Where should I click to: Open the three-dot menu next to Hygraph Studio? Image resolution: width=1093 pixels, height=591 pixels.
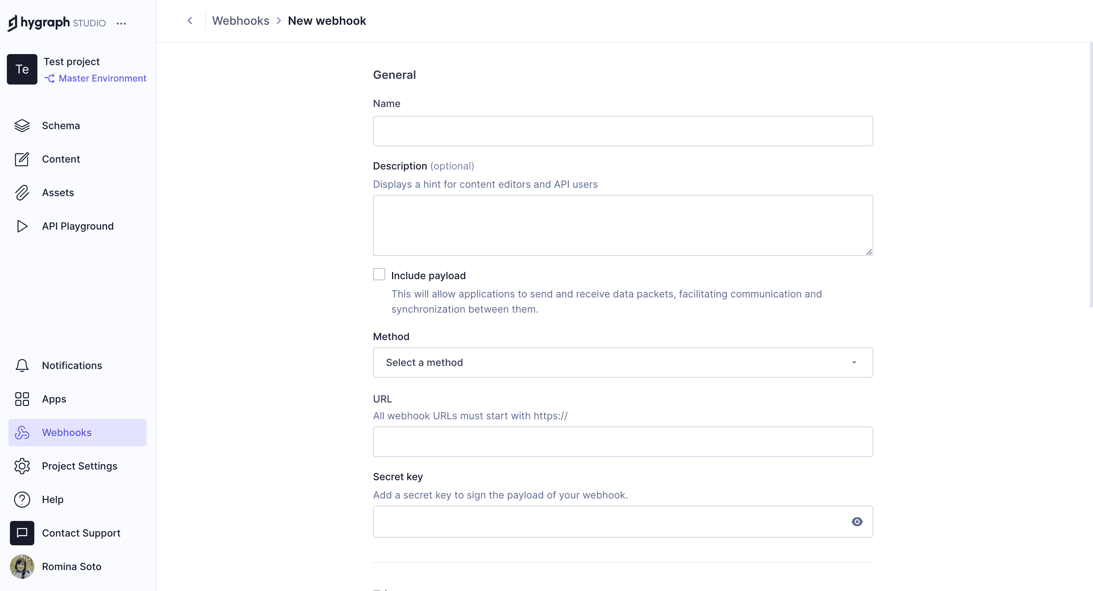click(122, 23)
